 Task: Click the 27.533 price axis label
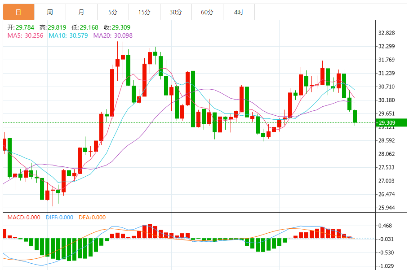click(387, 167)
